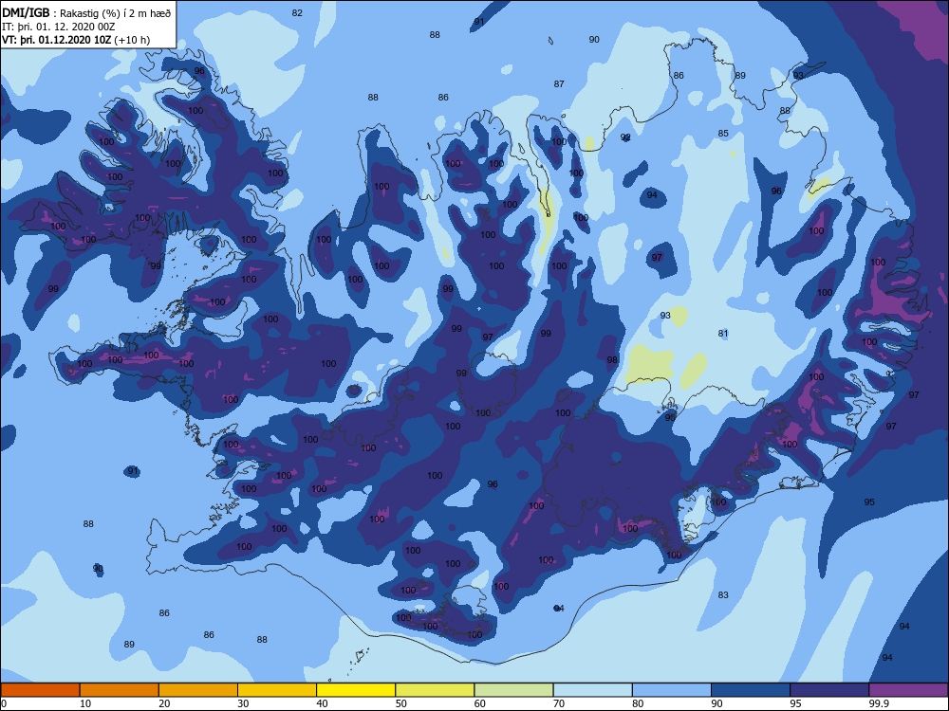Click legend tick label '40'
This screenshot has height=711, width=949.
(322, 703)
